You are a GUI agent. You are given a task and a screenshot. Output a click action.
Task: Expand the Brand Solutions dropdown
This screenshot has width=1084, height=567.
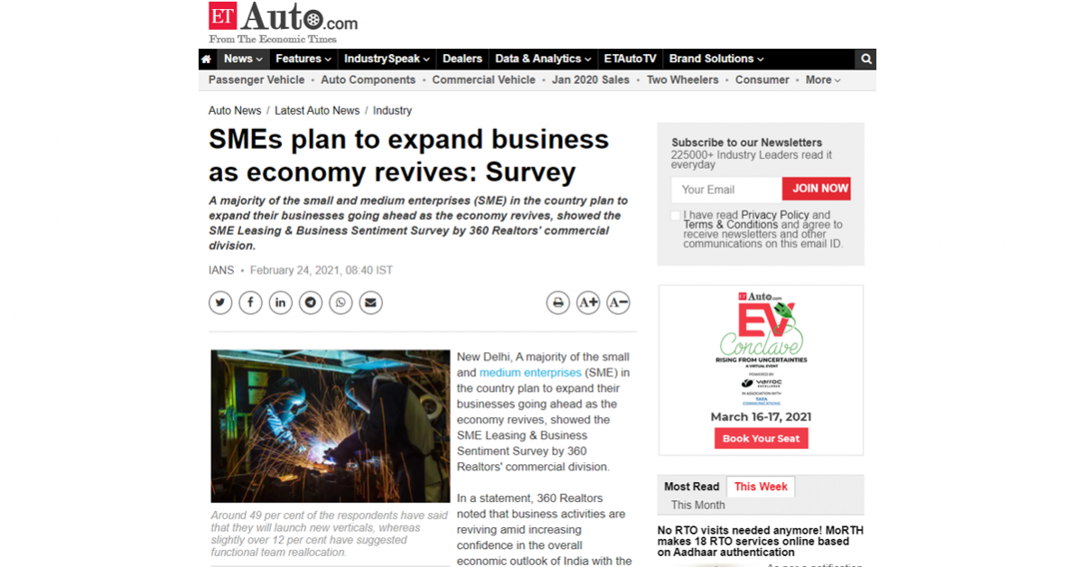pyautogui.click(x=716, y=59)
